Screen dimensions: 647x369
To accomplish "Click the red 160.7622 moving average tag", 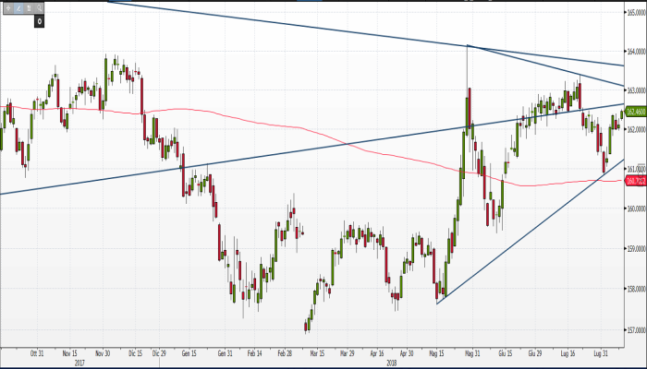I will tap(636, 181).
